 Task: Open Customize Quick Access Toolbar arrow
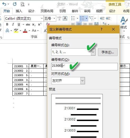coord(29,4)
